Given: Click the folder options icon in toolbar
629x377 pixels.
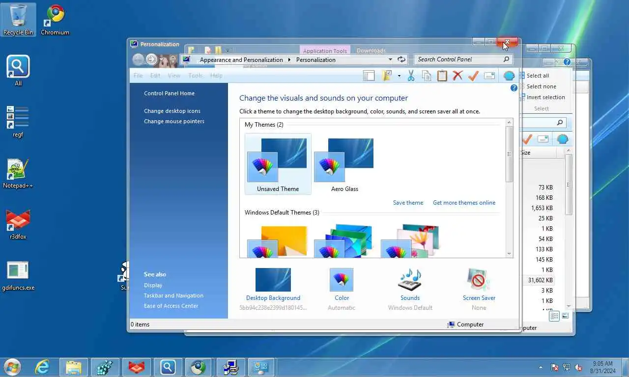Looking at the screenshot, I should pyautogui.click(x=387, y=76).
